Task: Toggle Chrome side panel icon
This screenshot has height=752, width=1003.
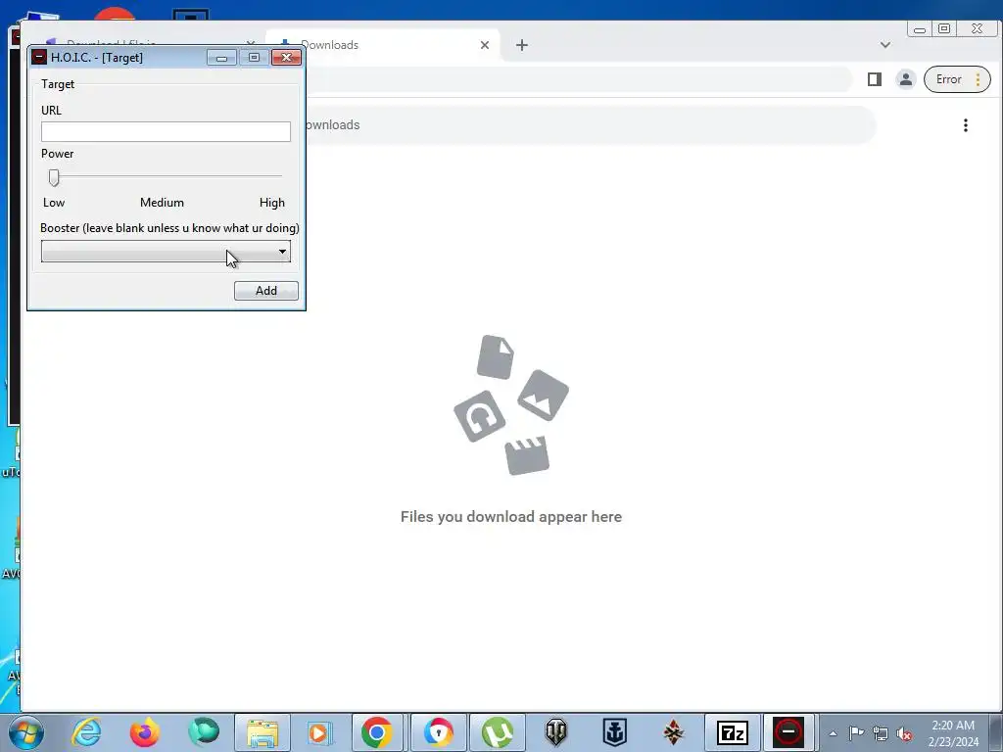Action: tap(875, 79)
